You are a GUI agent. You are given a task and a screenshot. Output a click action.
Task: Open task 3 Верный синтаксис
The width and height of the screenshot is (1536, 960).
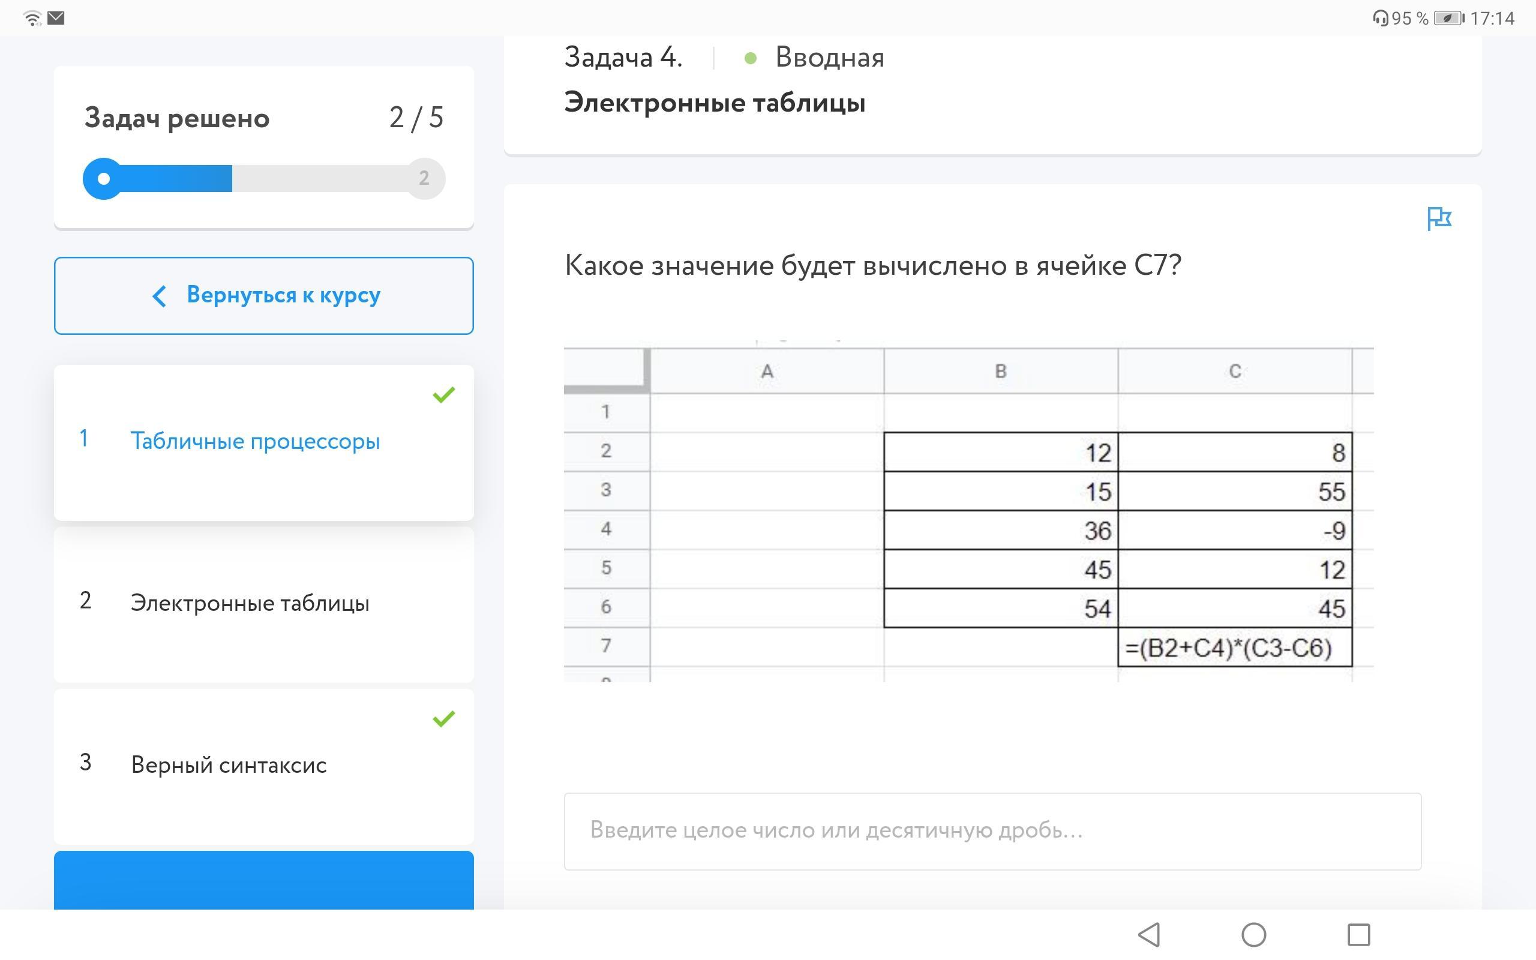(x=229, y=765)
